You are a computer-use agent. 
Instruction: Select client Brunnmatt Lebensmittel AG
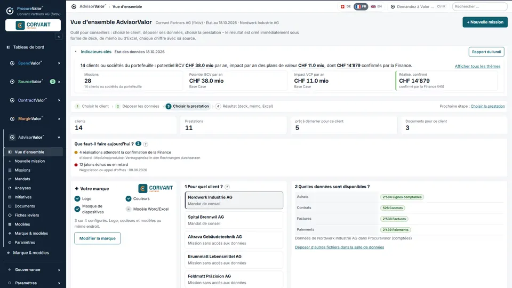234,260
